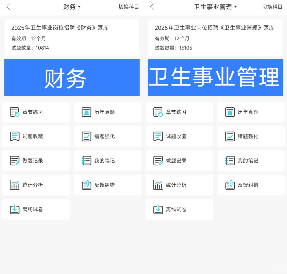Viewport: 287px width, 274px height.
Task: Select 试题数量: 10814 text
Action: 30,48
